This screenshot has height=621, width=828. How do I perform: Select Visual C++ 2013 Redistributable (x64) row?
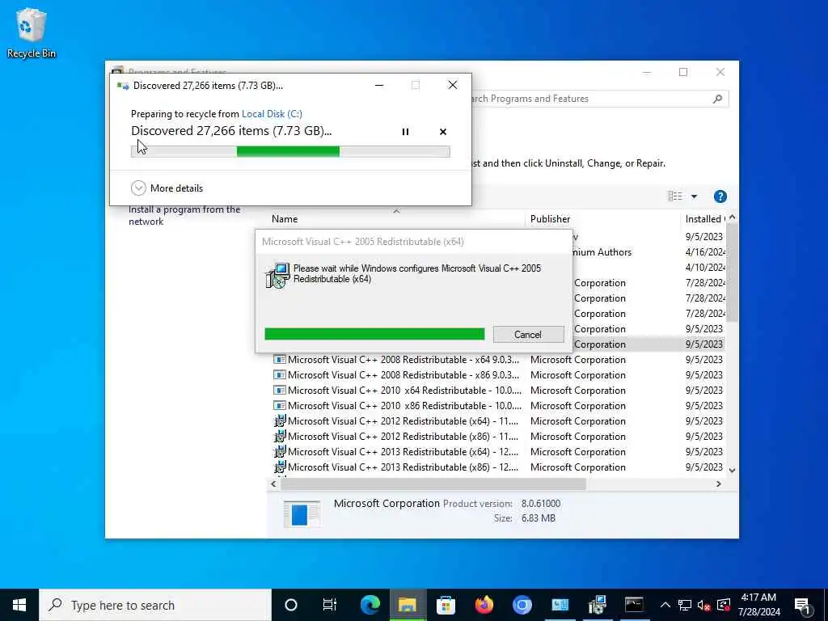(497, 451)
